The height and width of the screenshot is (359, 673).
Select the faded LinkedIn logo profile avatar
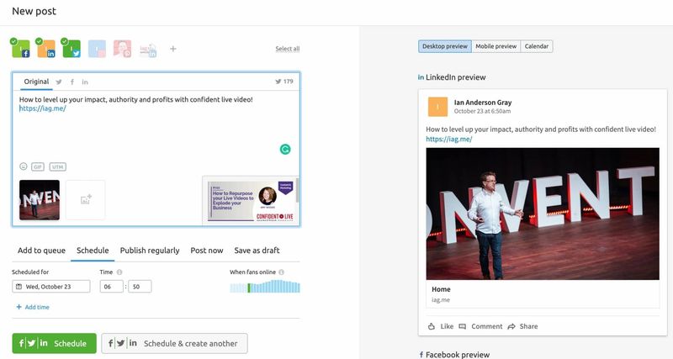pos(148,50)
